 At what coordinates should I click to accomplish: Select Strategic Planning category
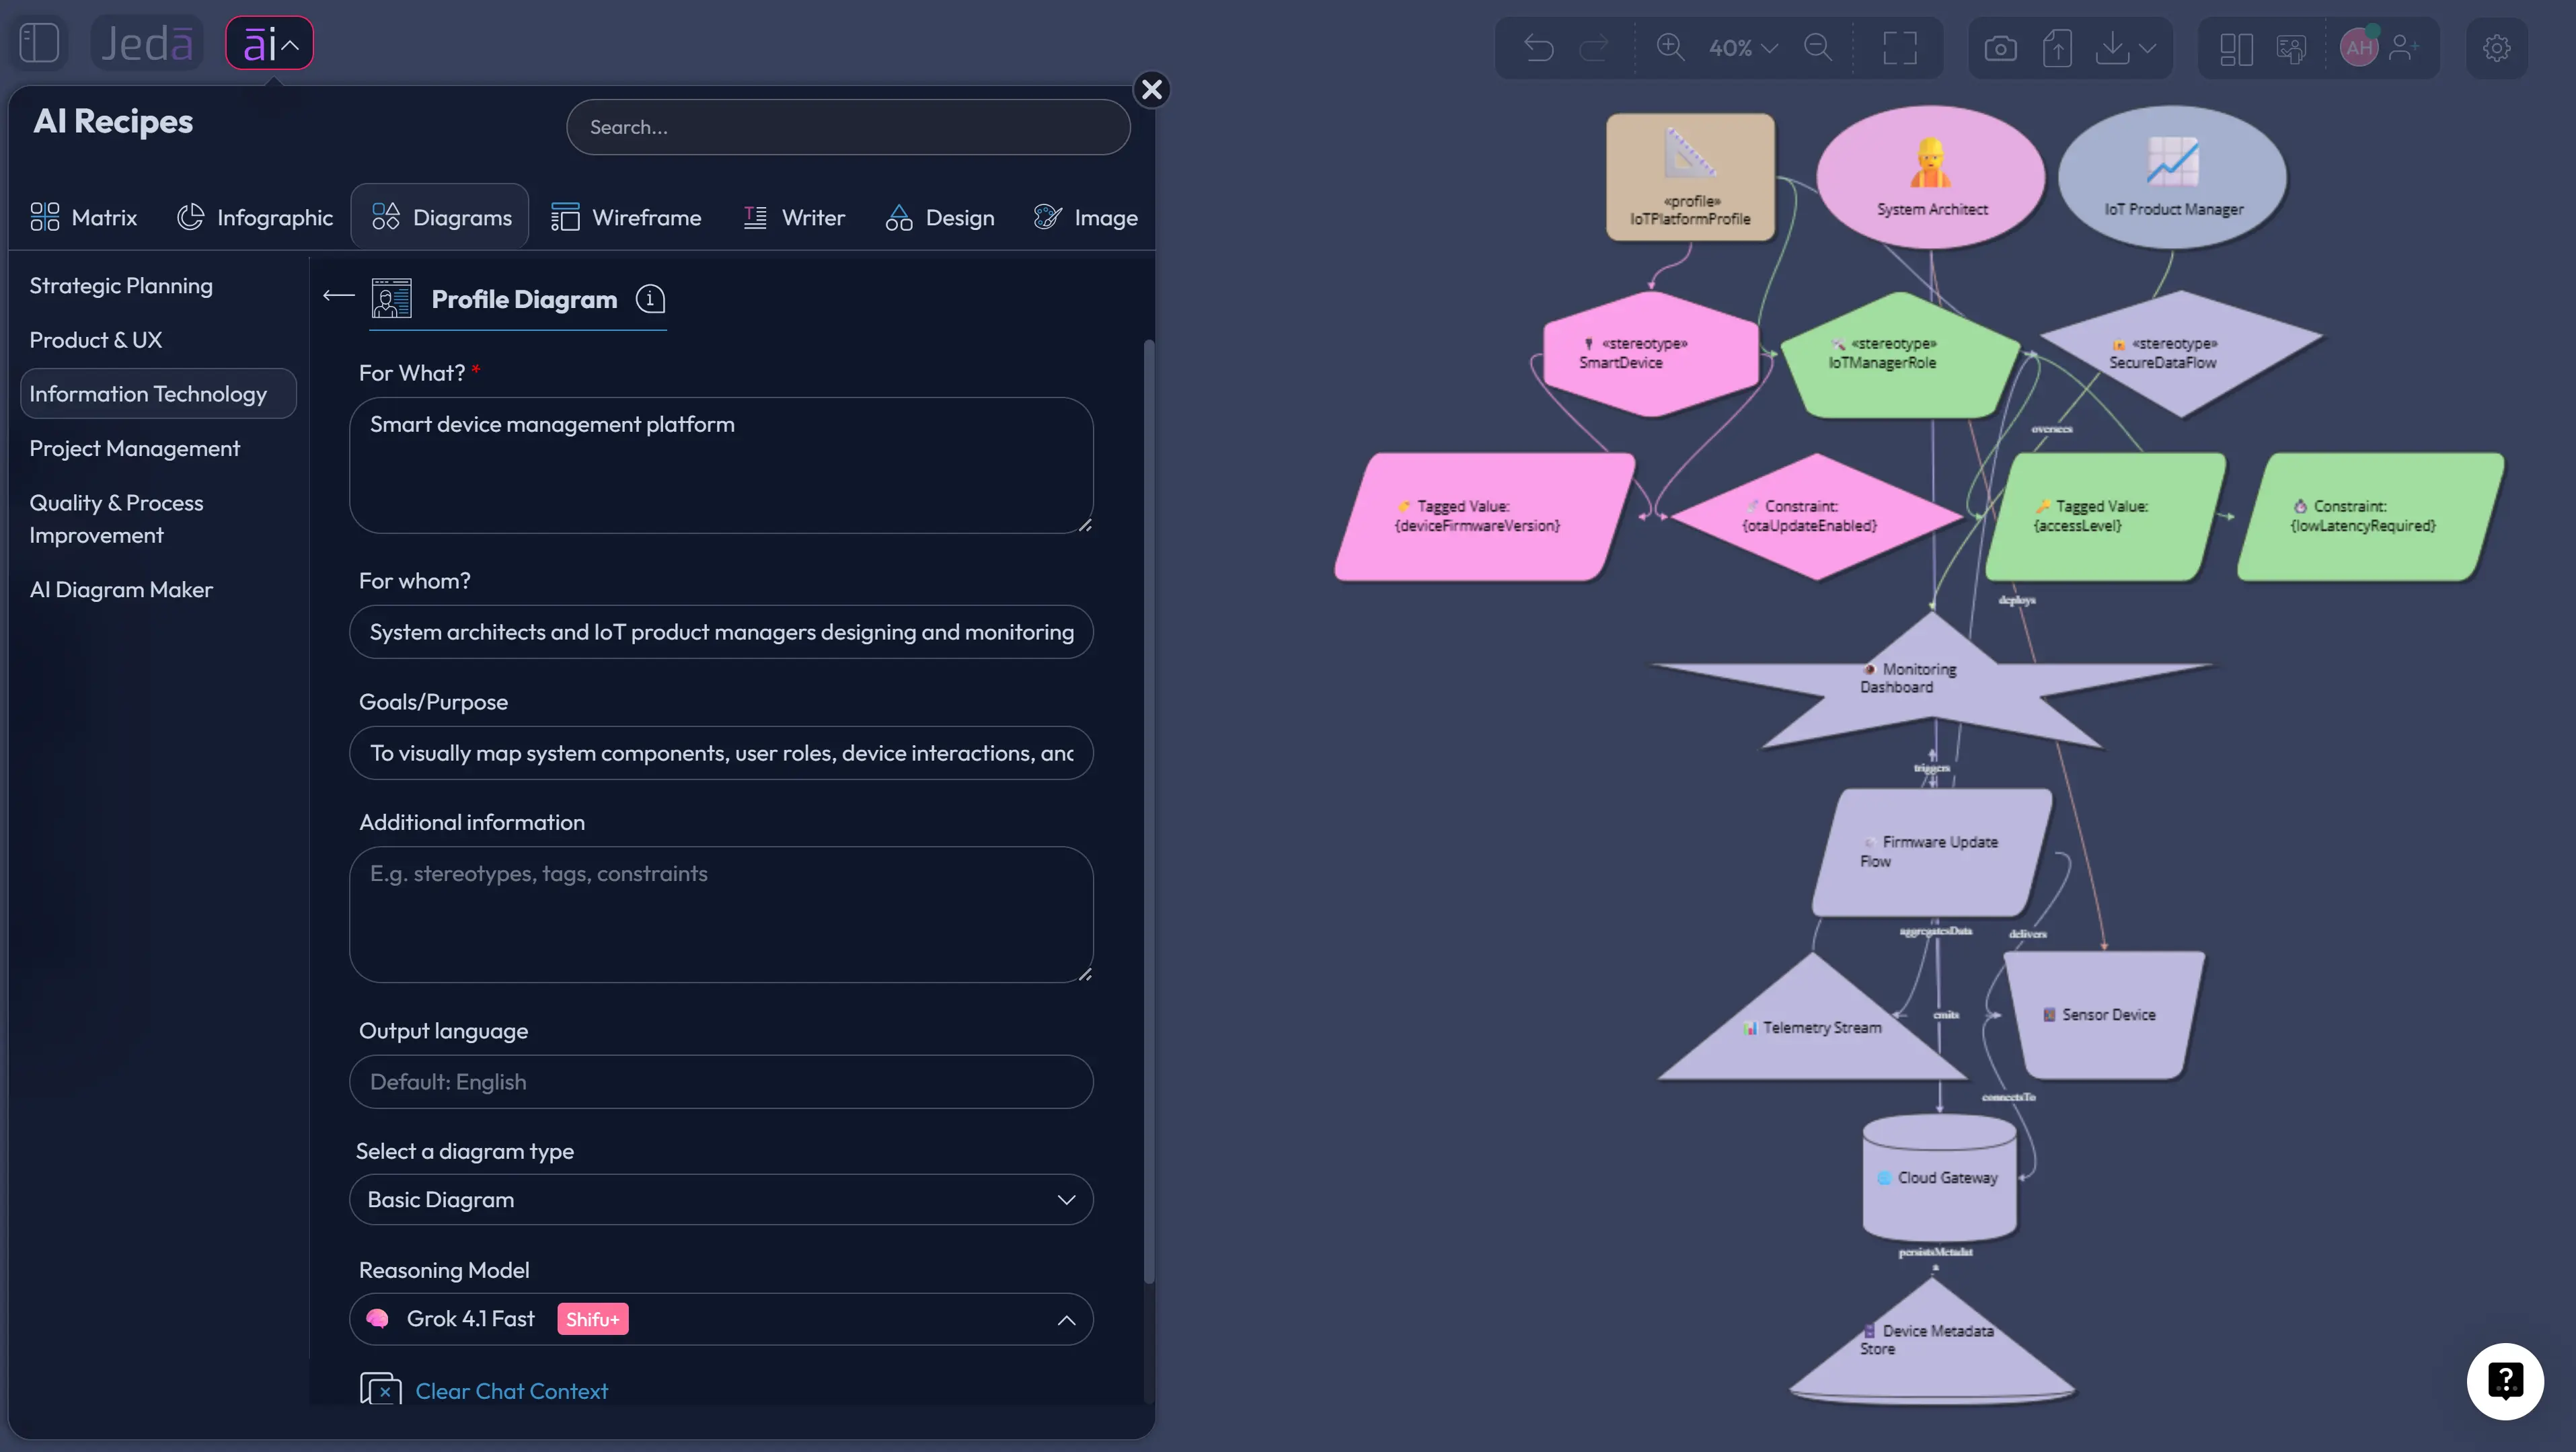[121, 286]
